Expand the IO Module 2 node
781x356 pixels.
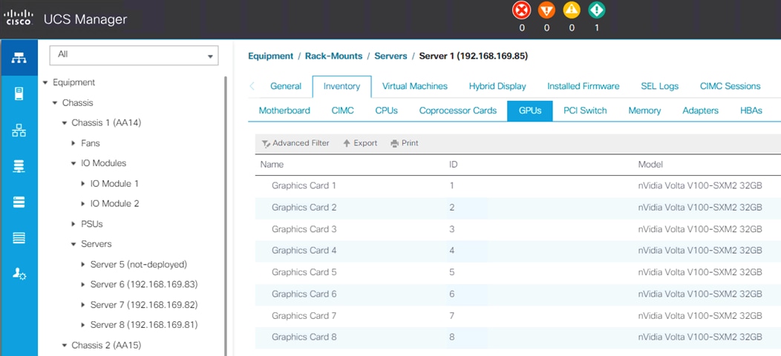83,204
